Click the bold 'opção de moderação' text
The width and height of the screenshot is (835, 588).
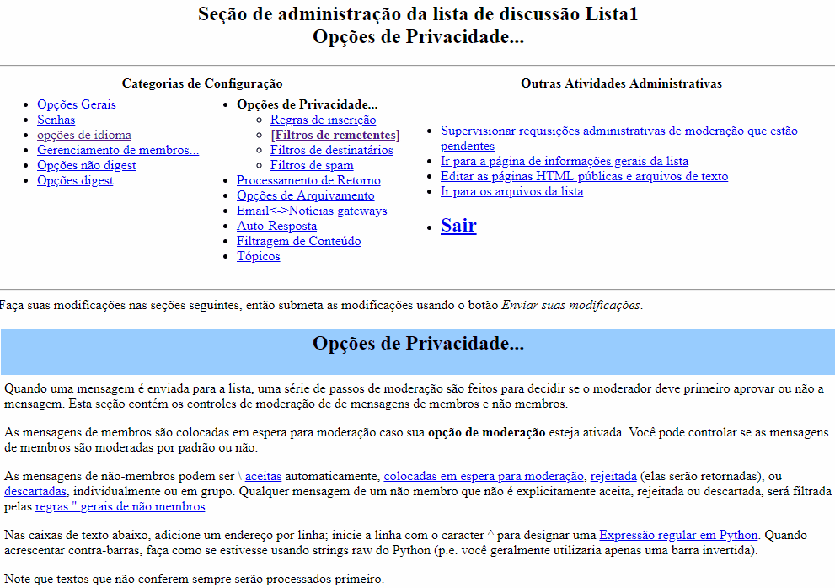coord(487,432)
